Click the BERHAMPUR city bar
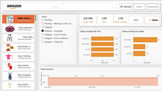This screenshot has height=91, width=162. [102, 44]
